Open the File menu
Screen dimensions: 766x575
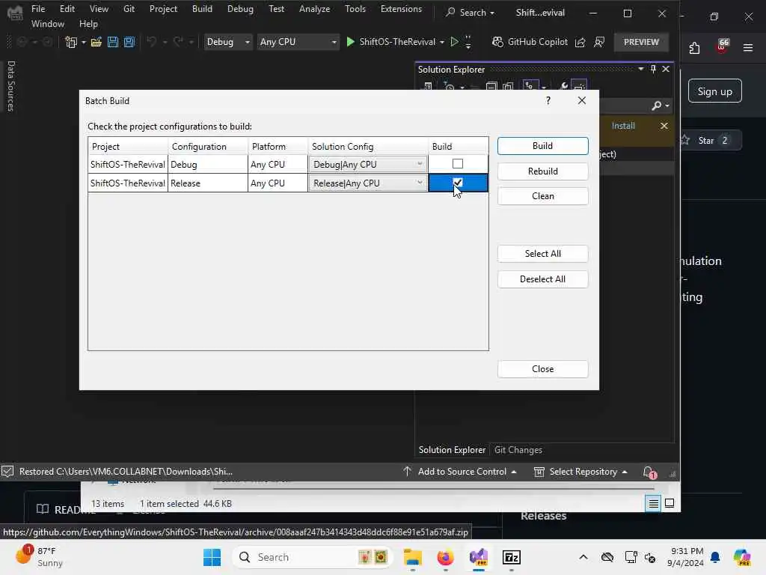(x=38, y=9)
